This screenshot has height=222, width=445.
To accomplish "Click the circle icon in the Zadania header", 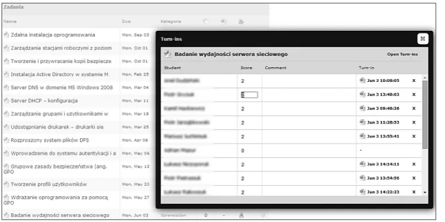I will click(x=206, y=21).
